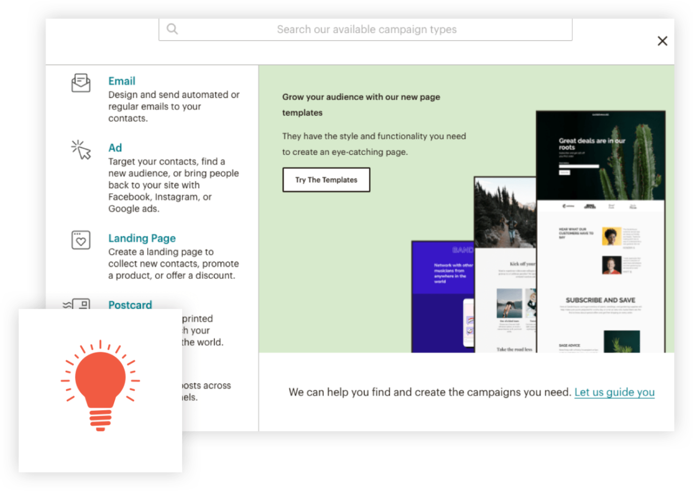Click the orange light bulb icon

(100, 385)
